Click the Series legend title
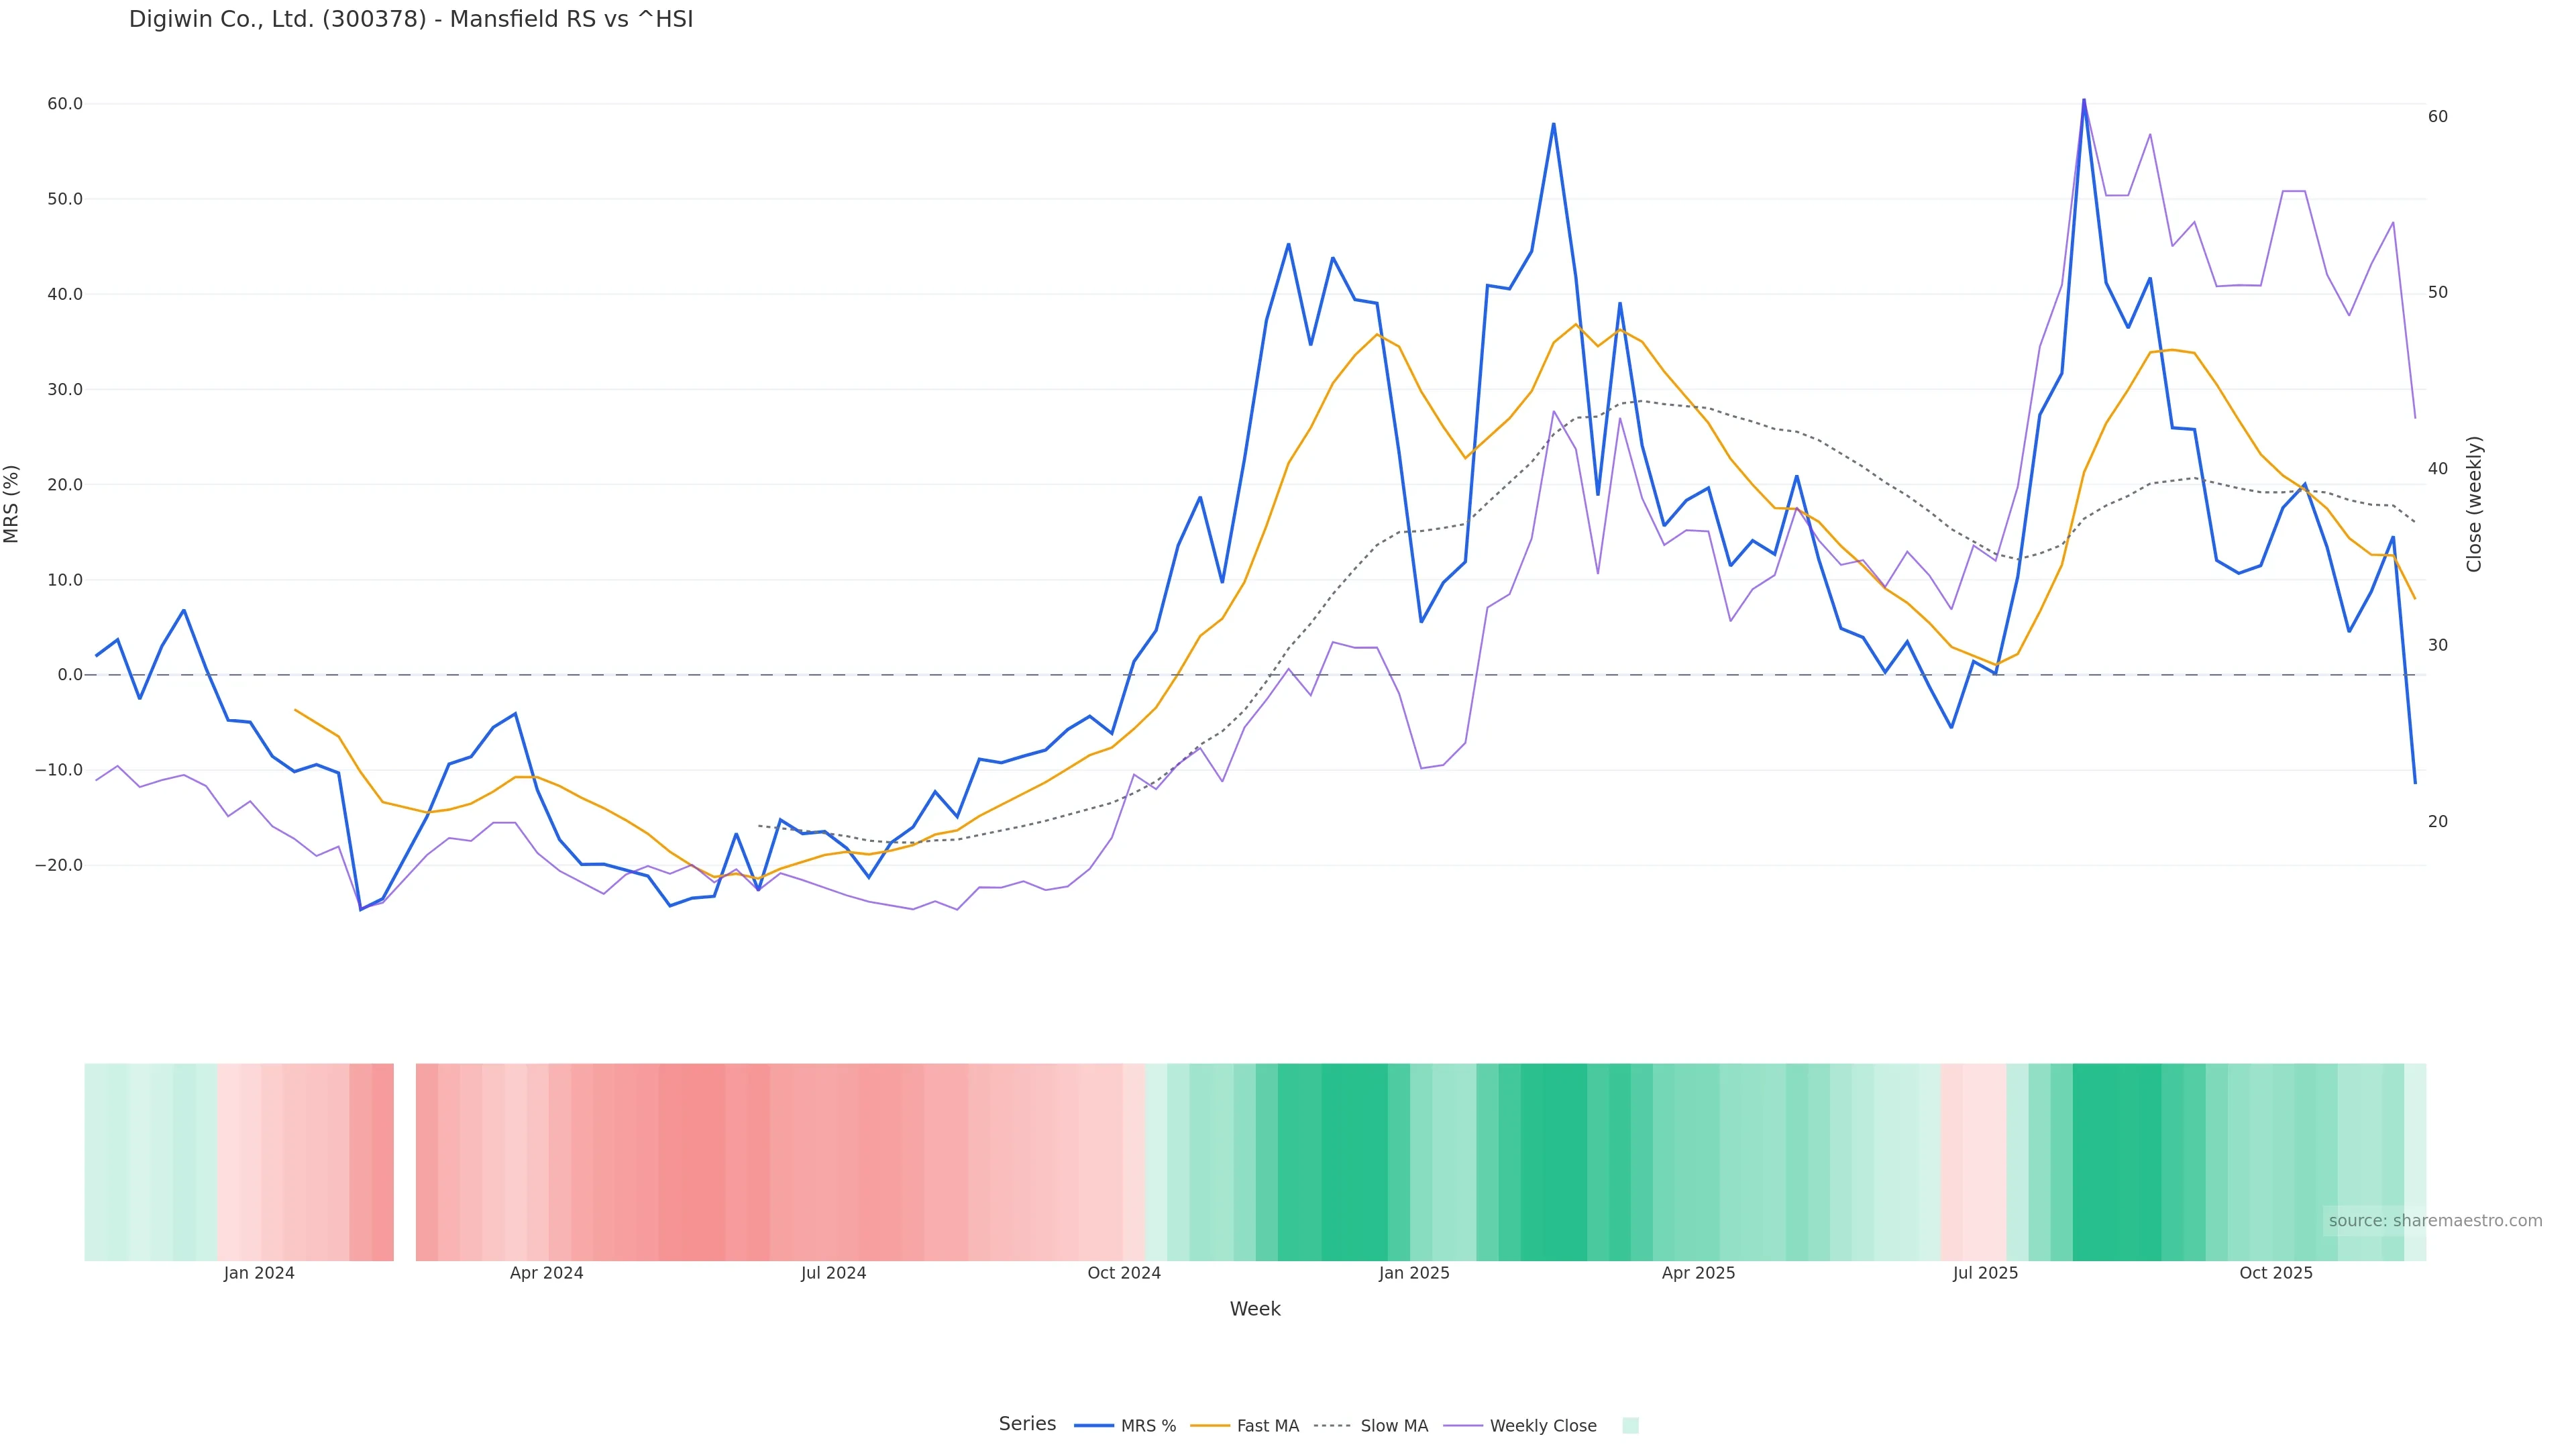The height and width of the screenshot is (1449, 2576). click(x=1027, y=1424)
